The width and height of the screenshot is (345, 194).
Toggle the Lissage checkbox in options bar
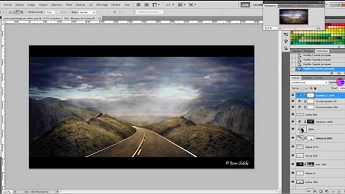click(59, 12)
